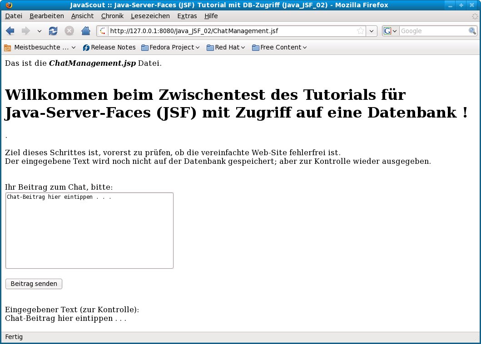Open the back/forward history dropdown arrow
Image resolution: width=481 pixels, height=344 pixels.
click(x=39, y=31)
